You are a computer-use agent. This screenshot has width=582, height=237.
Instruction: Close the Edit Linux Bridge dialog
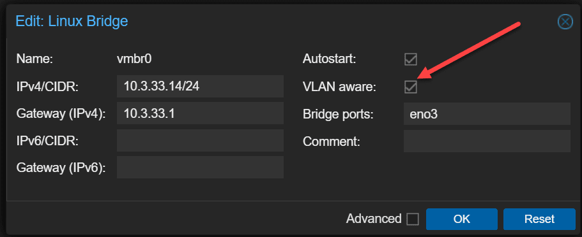click(565, 22)
